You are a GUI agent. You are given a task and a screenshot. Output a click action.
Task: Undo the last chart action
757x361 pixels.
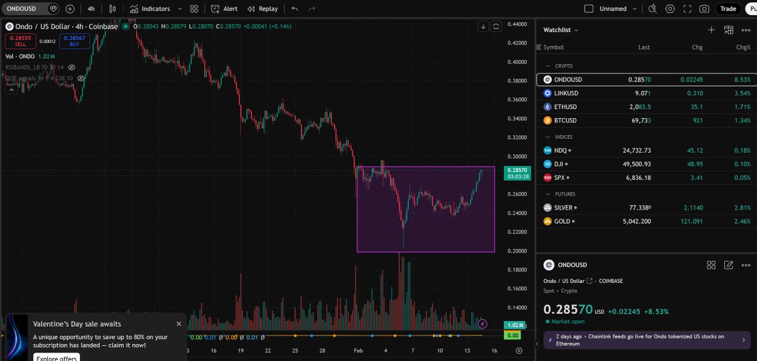(295, 9)
